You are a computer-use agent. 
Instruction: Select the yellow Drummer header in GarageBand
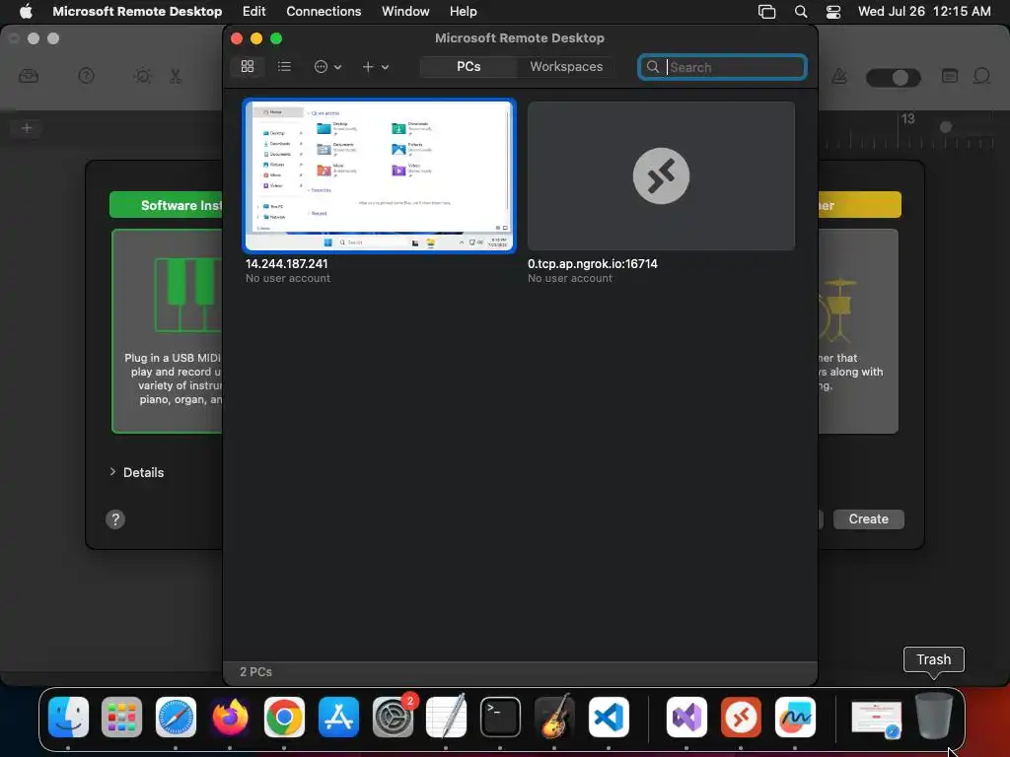point(860,205)
